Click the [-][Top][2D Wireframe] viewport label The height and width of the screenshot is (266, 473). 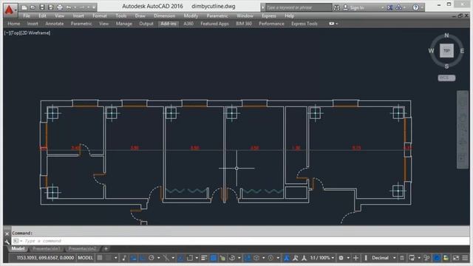click(27, 33)
